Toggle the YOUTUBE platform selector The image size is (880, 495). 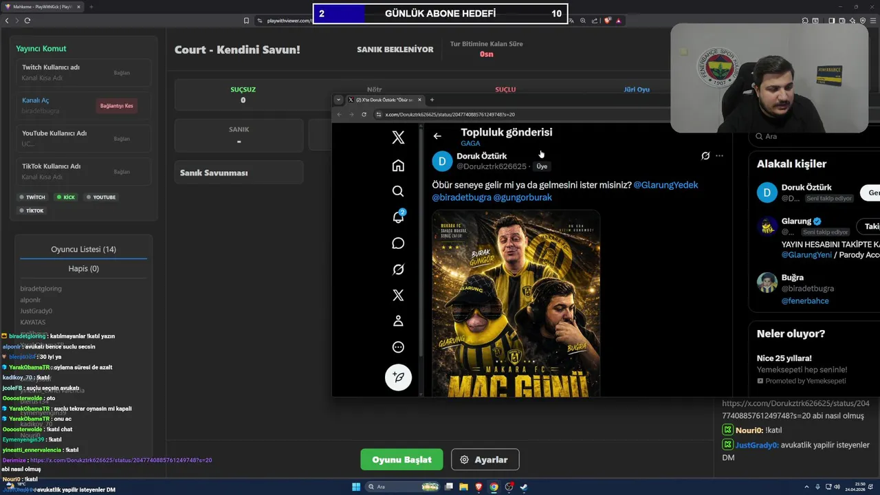[x=101, y=197]
